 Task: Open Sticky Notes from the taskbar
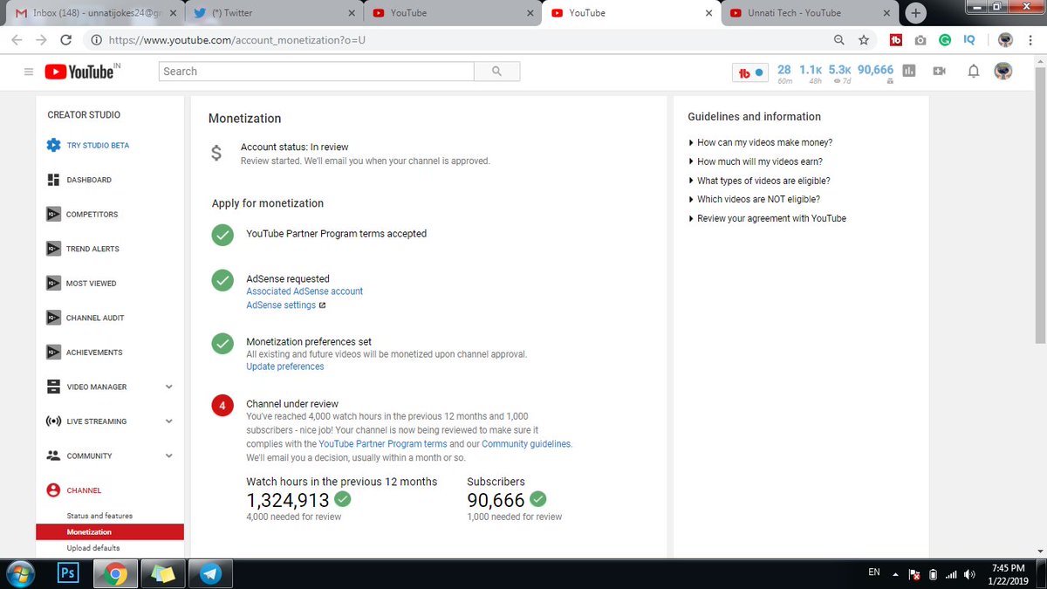(x=162, y=574)
